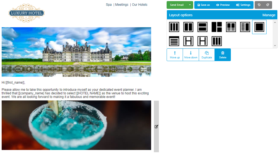Viewport: 279px width, 153px height.
Task: Click Manage in Layout options header
Action: tap(269, 15)
